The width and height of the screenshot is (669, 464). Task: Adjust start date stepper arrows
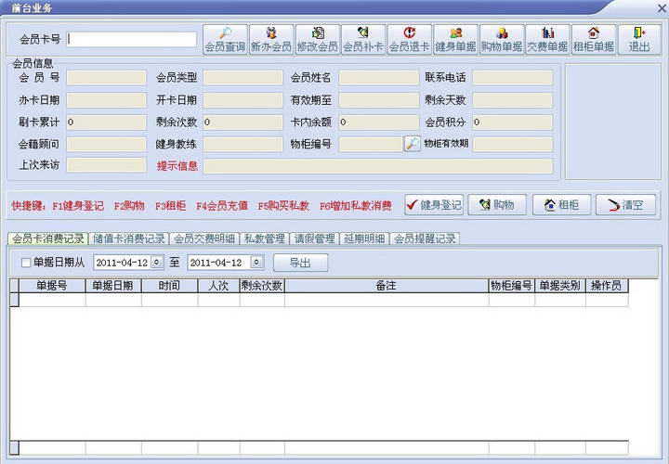click(157, 262)
